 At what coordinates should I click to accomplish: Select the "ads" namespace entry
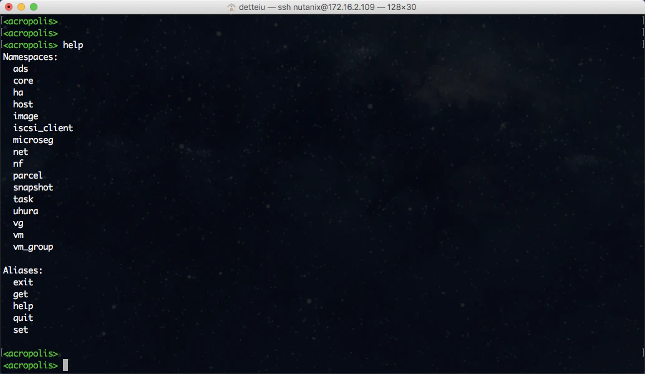coord(21,69)
